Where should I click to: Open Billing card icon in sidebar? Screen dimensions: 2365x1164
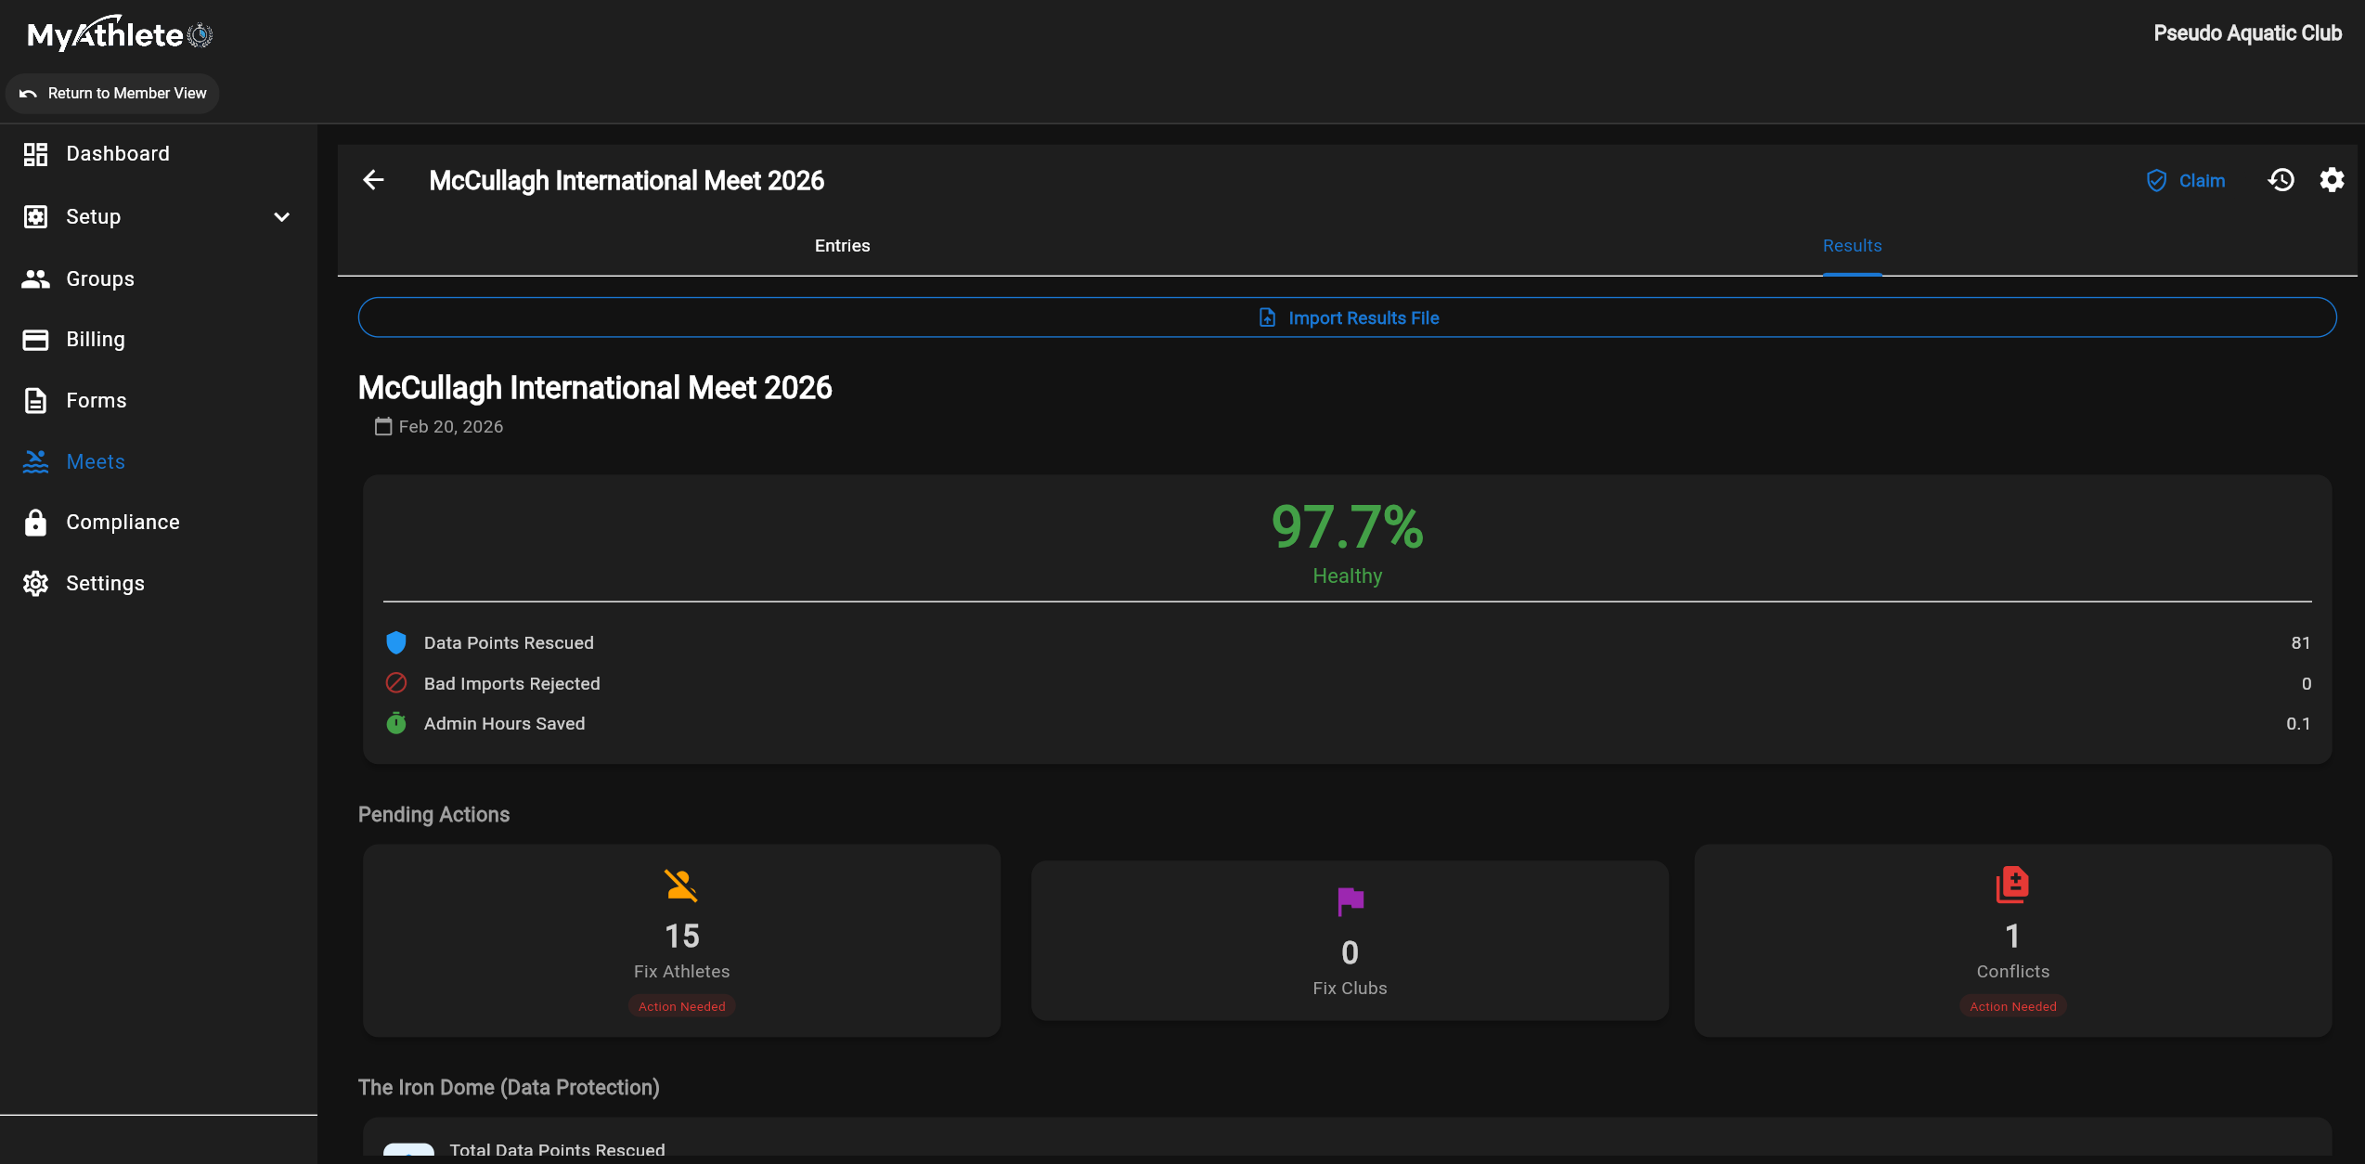click(x=35, y=340)
